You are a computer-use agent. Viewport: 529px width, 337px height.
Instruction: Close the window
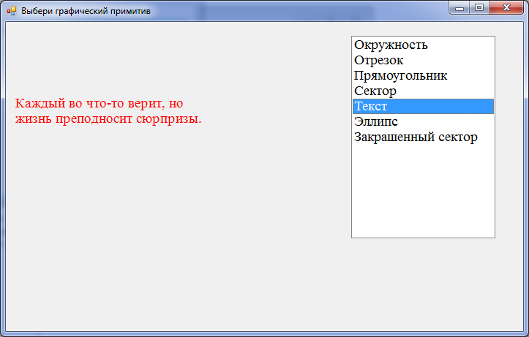[x=506, y=8]
